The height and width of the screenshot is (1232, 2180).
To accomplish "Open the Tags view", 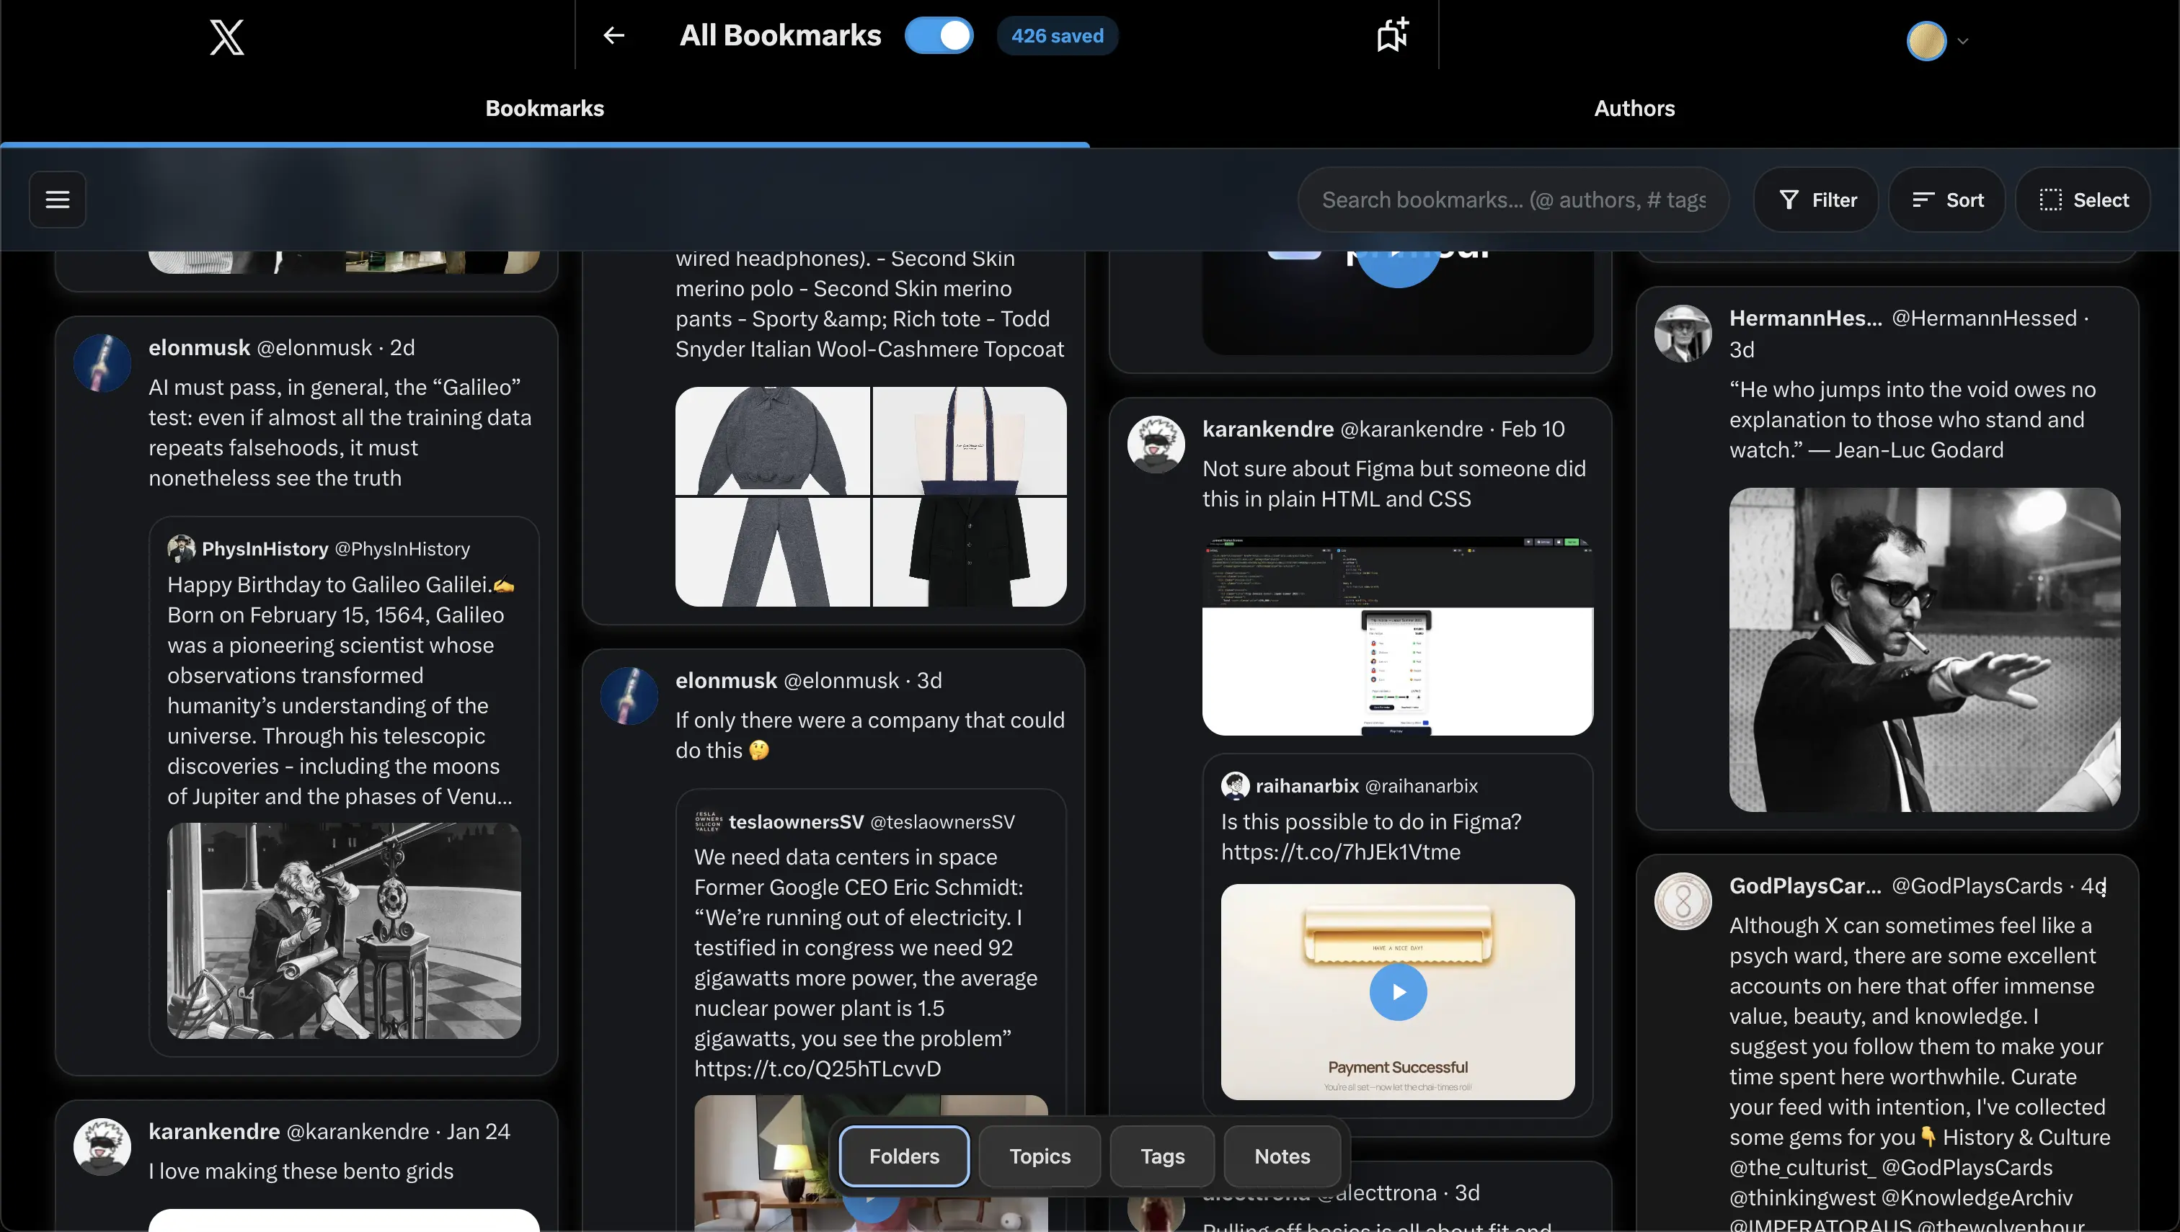I will coord(1161,1156).
